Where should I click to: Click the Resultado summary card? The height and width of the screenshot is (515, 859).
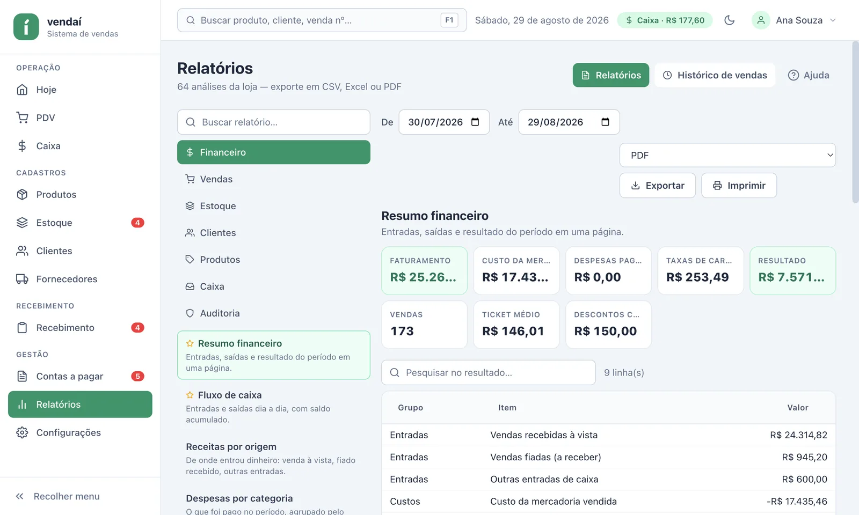click(793, 270)
